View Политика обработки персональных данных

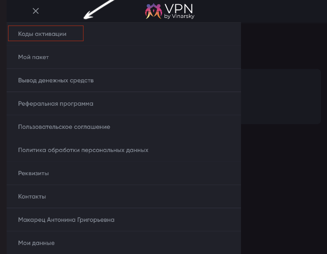coord(83,150)
